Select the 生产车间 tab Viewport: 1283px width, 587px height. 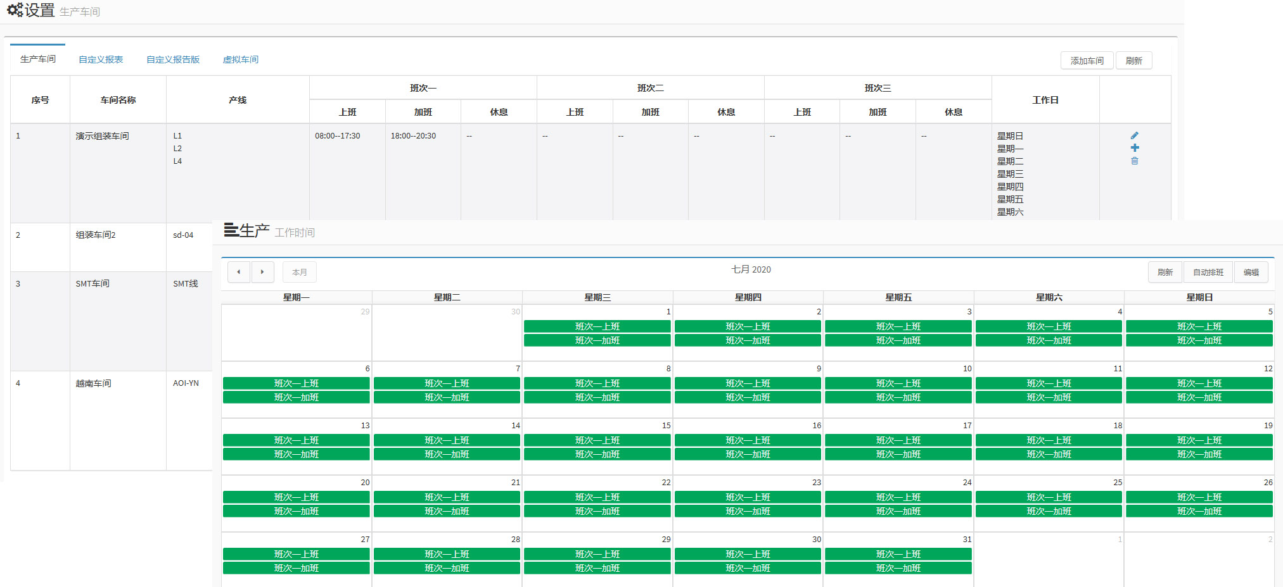38,59
